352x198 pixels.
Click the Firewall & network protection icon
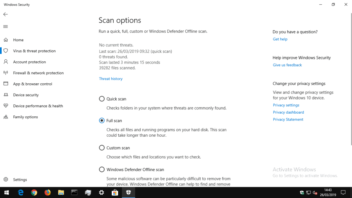coord(6,73)
